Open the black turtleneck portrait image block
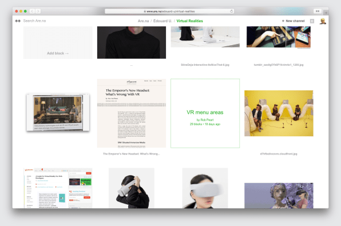341x226 pixels. [132, 43]
